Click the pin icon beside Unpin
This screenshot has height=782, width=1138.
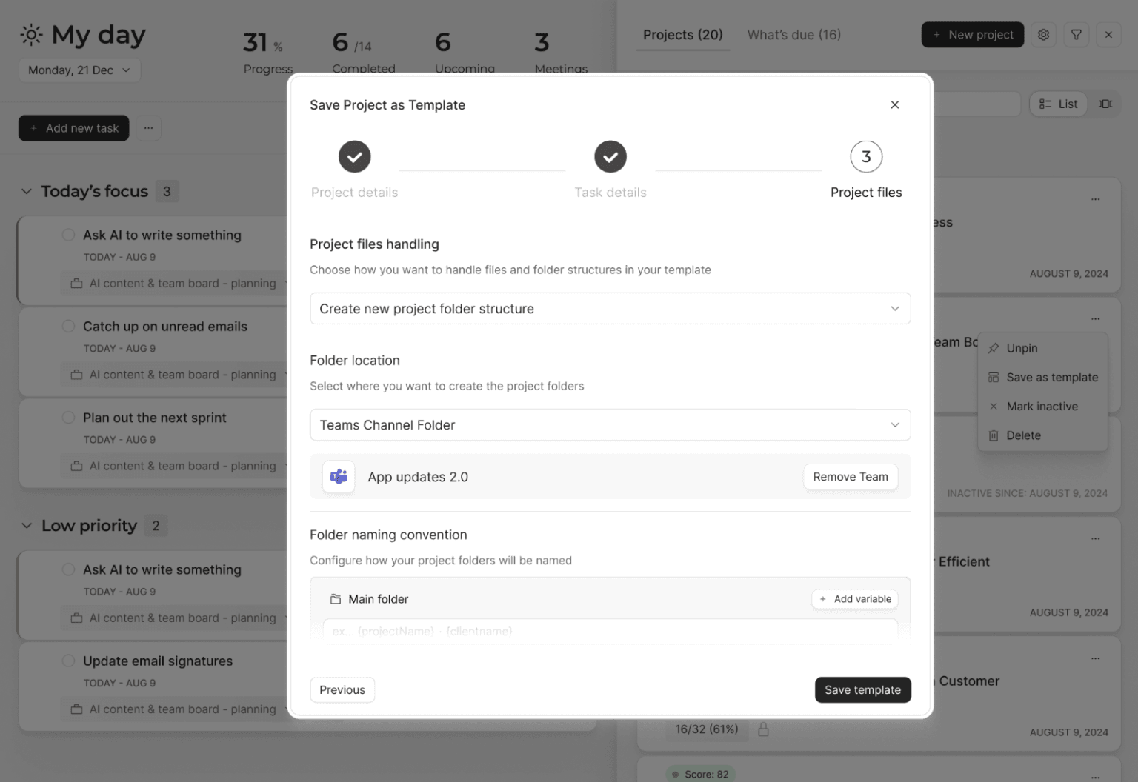tap(994, 347)
